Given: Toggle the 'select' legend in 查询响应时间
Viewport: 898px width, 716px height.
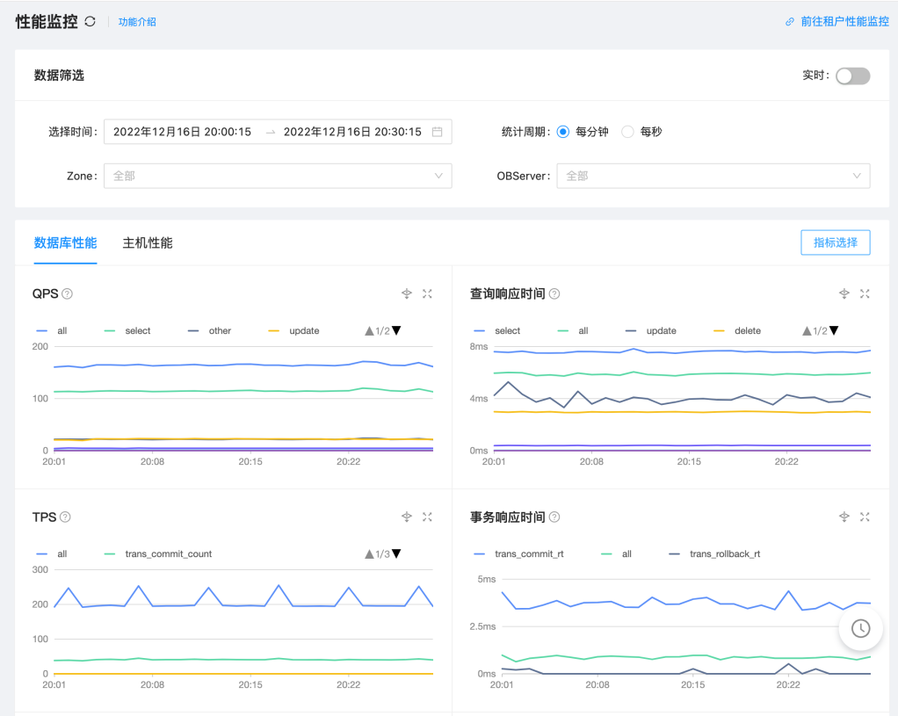Looking at the screenshot, I should pyautogui.click(x=497, y=331).
